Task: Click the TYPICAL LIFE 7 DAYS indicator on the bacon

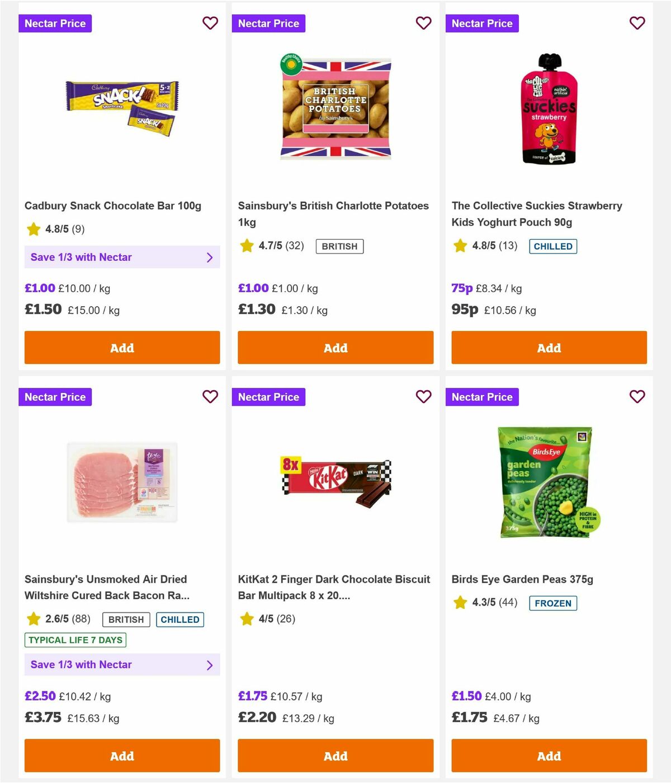Action: (x=75, y=640)
